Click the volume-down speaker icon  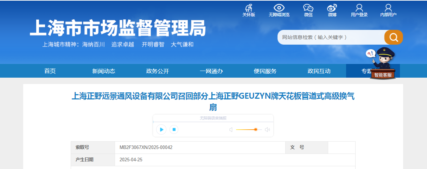[231, 130]
